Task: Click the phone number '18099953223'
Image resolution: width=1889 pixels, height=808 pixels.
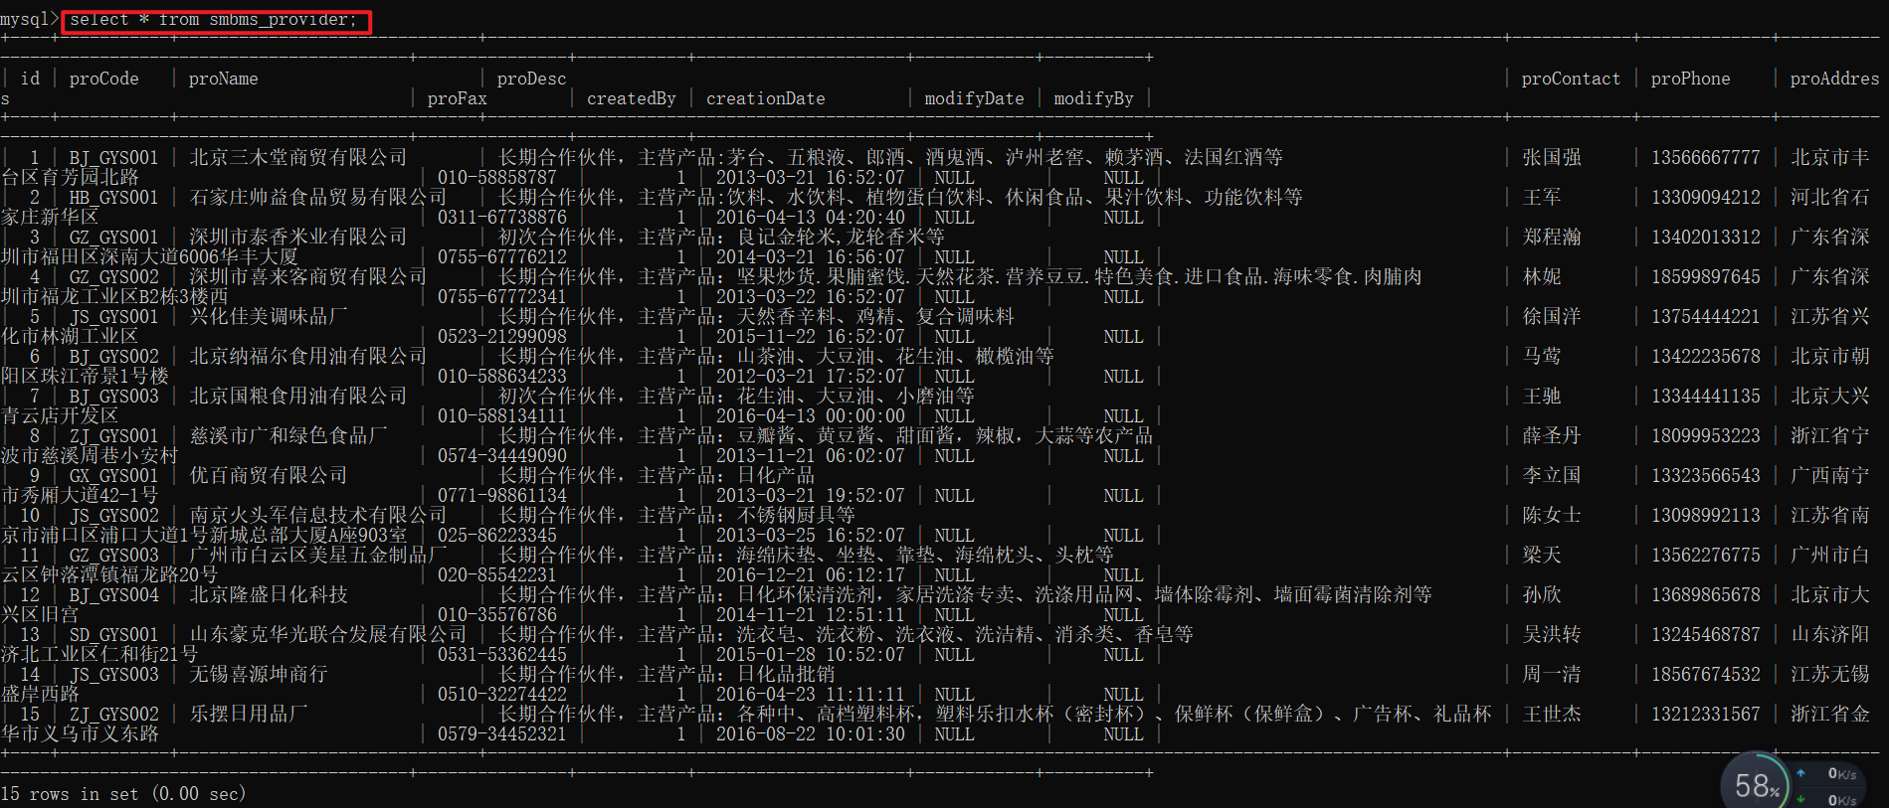Action: [x=1706, y=435]
